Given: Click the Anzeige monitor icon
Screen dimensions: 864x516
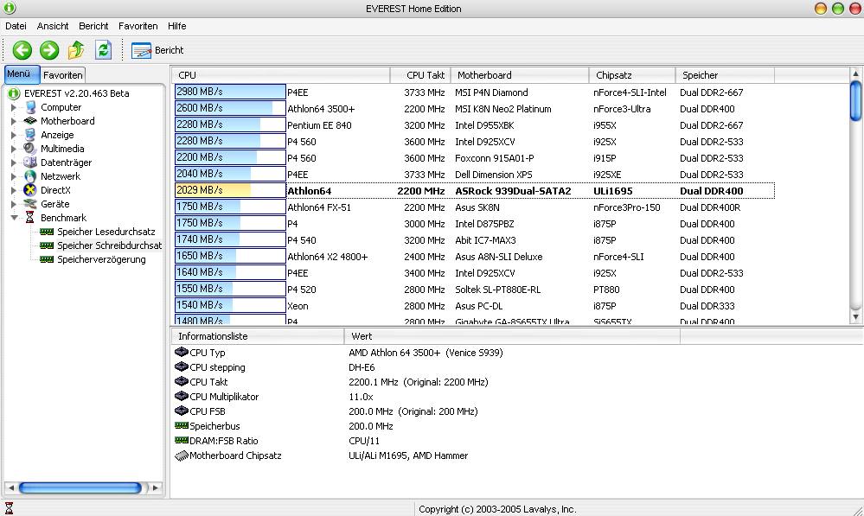Looking at the screenshot, I should pos(30,135).
